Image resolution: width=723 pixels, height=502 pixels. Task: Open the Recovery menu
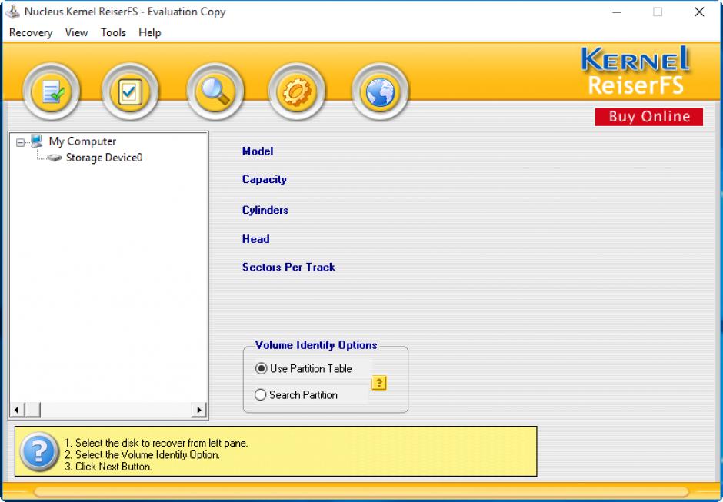tap(31, 33)
